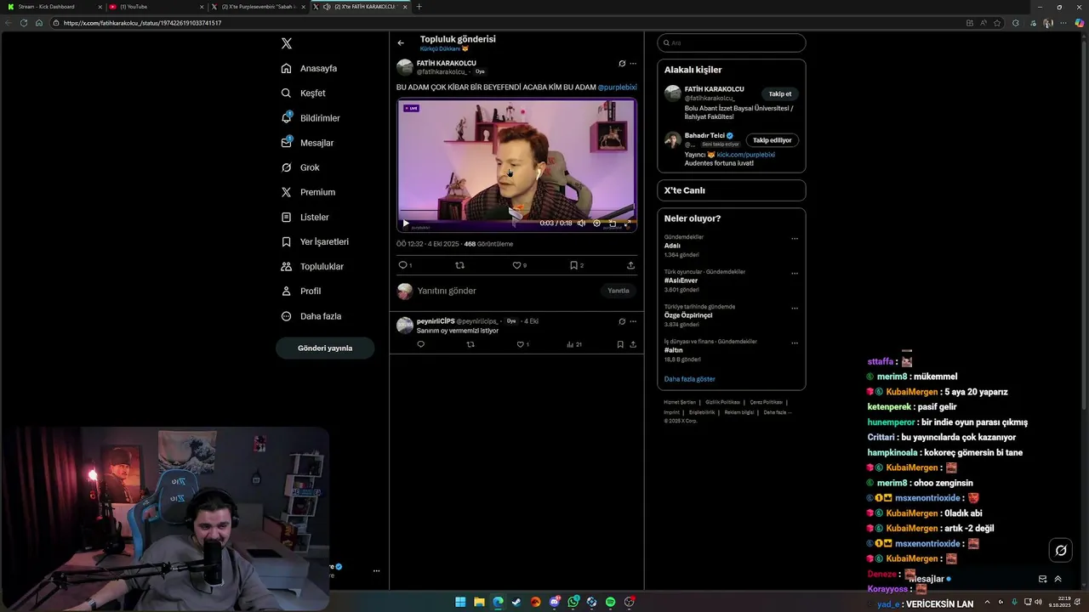Click the Yanıtını gönder reply field
Screen dimensions: 1089x612
tap(506, 291)
